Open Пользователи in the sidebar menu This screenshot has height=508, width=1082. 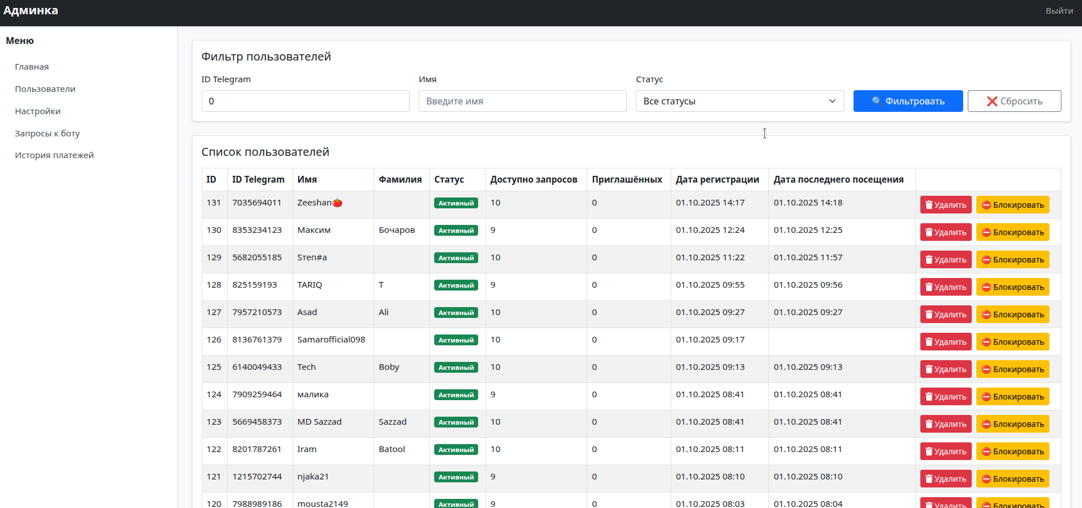45,89
